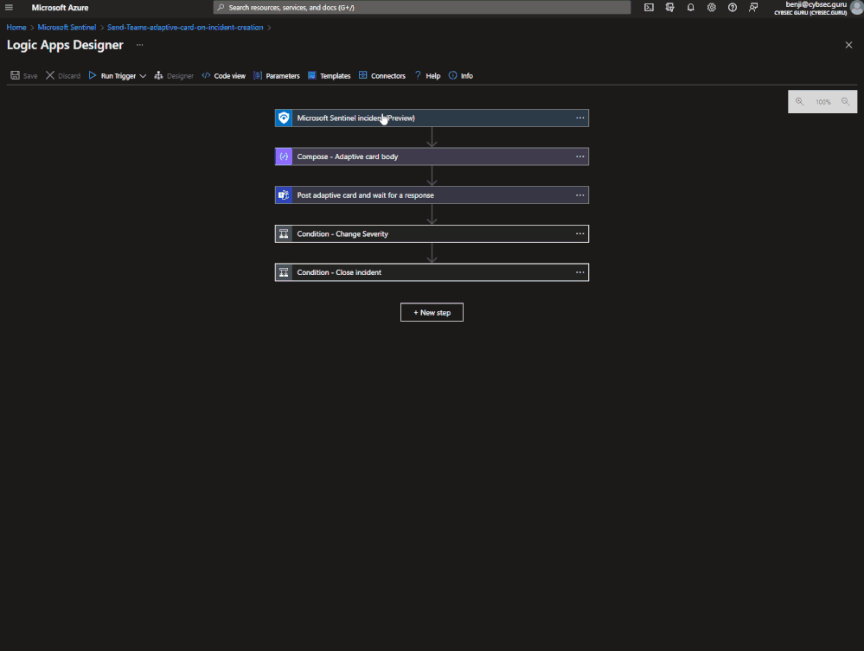Open ellipsis menu on Microsoft Sentinel incident step
The width and height of the screenshot is (864, 651).
click(580, 118)
